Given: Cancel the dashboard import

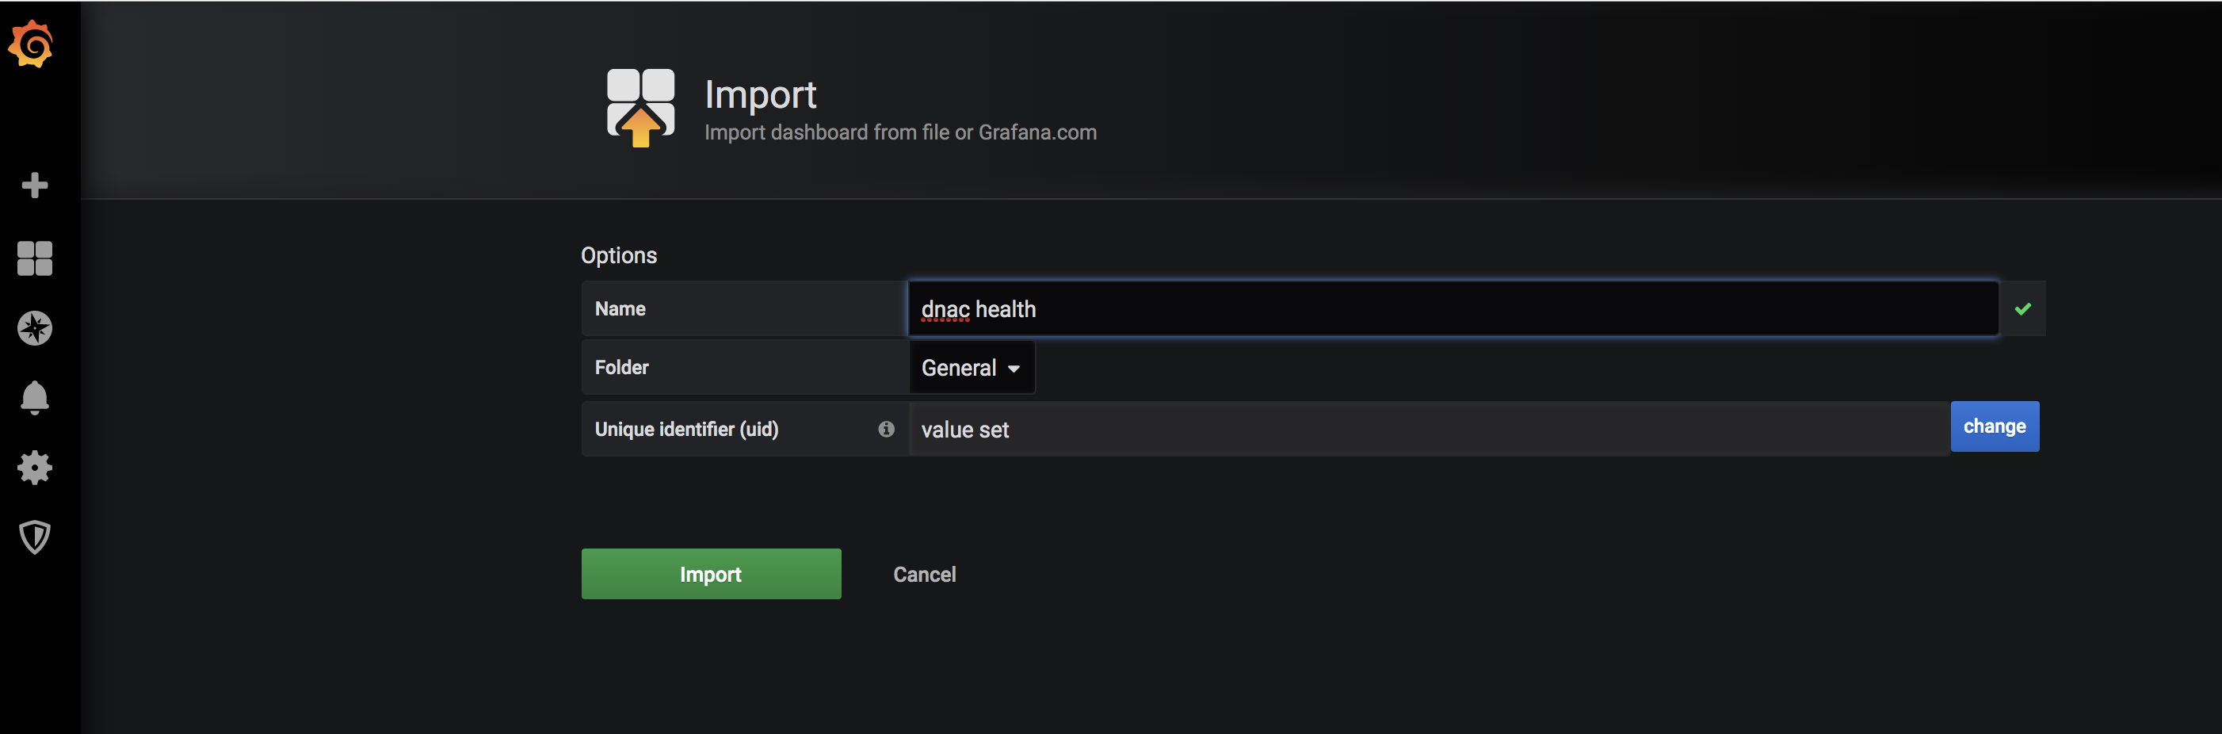Looking at the screenshot, I should coord(924,575).
